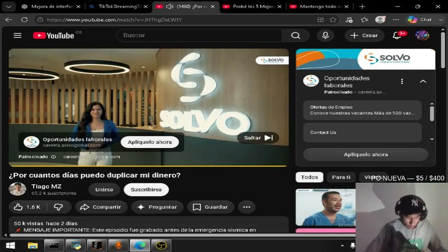Click careers.solvoglobal.com under Oportunidades laborales
The height and width of the screenshot is (252, 448).
tap(72, 145)
